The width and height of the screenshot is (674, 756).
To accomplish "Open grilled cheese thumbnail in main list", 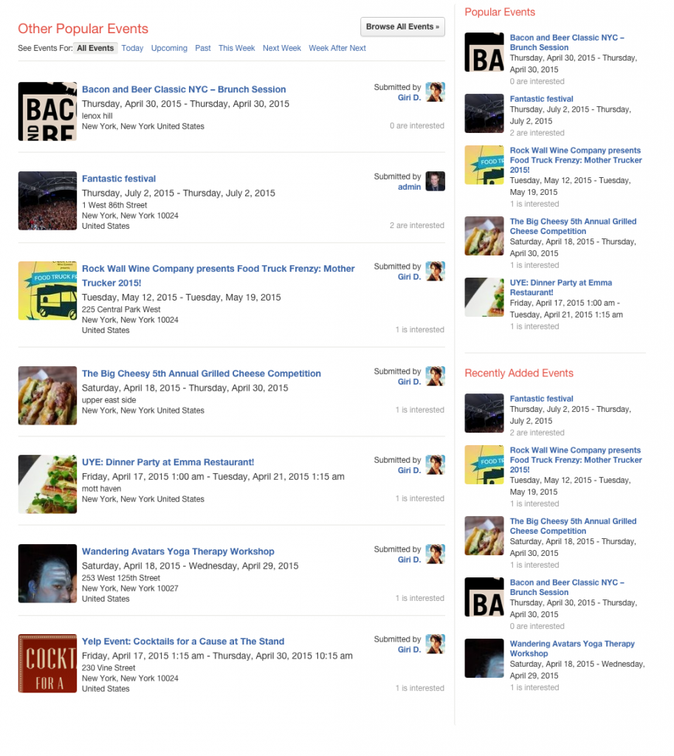I will (x=47, y=396).
